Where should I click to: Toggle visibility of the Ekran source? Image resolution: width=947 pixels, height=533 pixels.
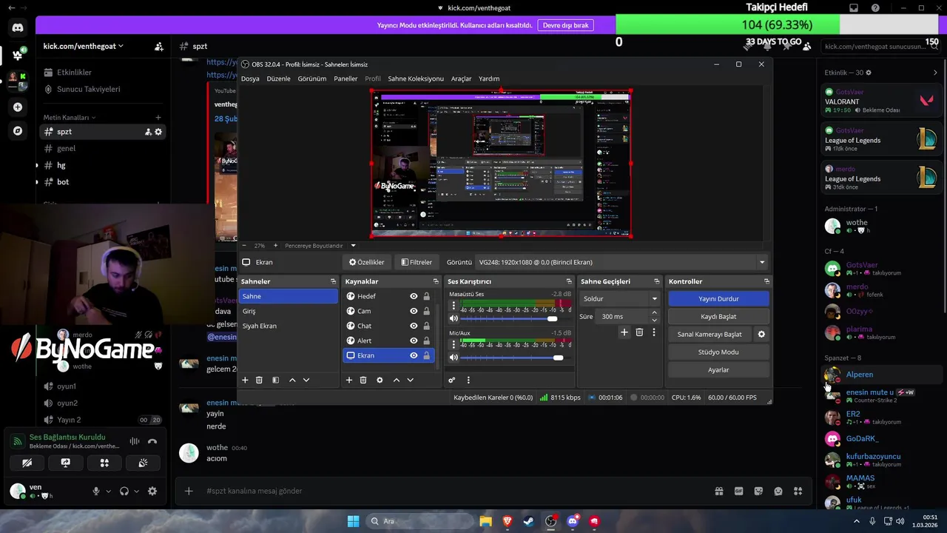click(414, 355)
